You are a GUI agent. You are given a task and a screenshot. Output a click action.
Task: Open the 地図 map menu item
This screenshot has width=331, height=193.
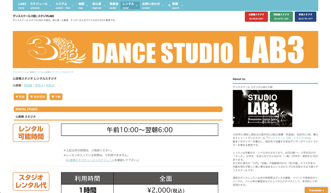(x=81, y=4)
